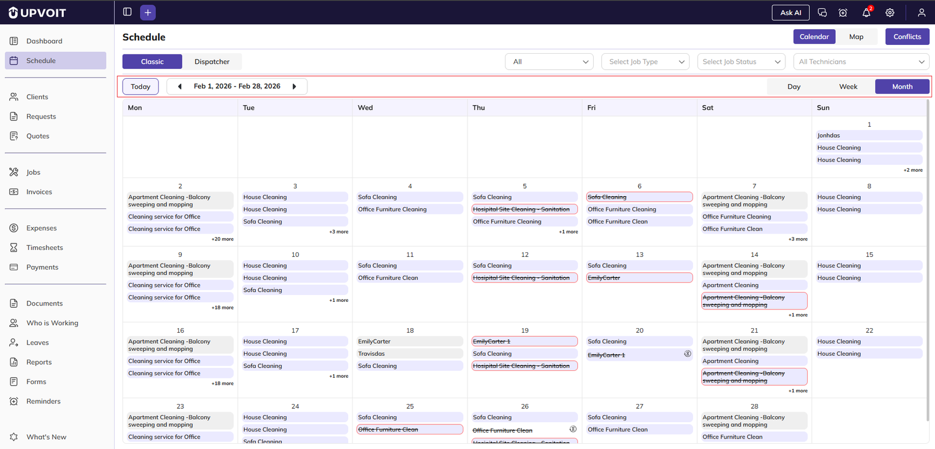This screenshot has width=935, height=449.
Task: Open Invoices in the sidebar
Action: pos(39,192)
